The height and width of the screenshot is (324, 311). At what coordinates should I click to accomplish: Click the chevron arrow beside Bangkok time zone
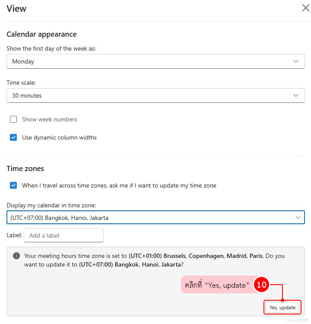[298, 218]
